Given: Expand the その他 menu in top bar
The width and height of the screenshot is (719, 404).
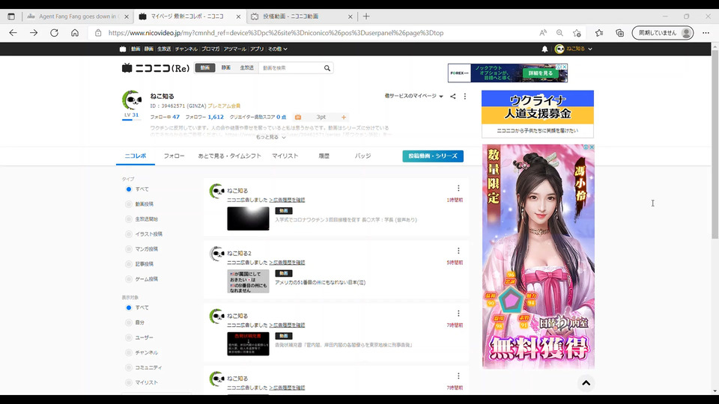Looking at the screenshot, I should tap(277, 49).
